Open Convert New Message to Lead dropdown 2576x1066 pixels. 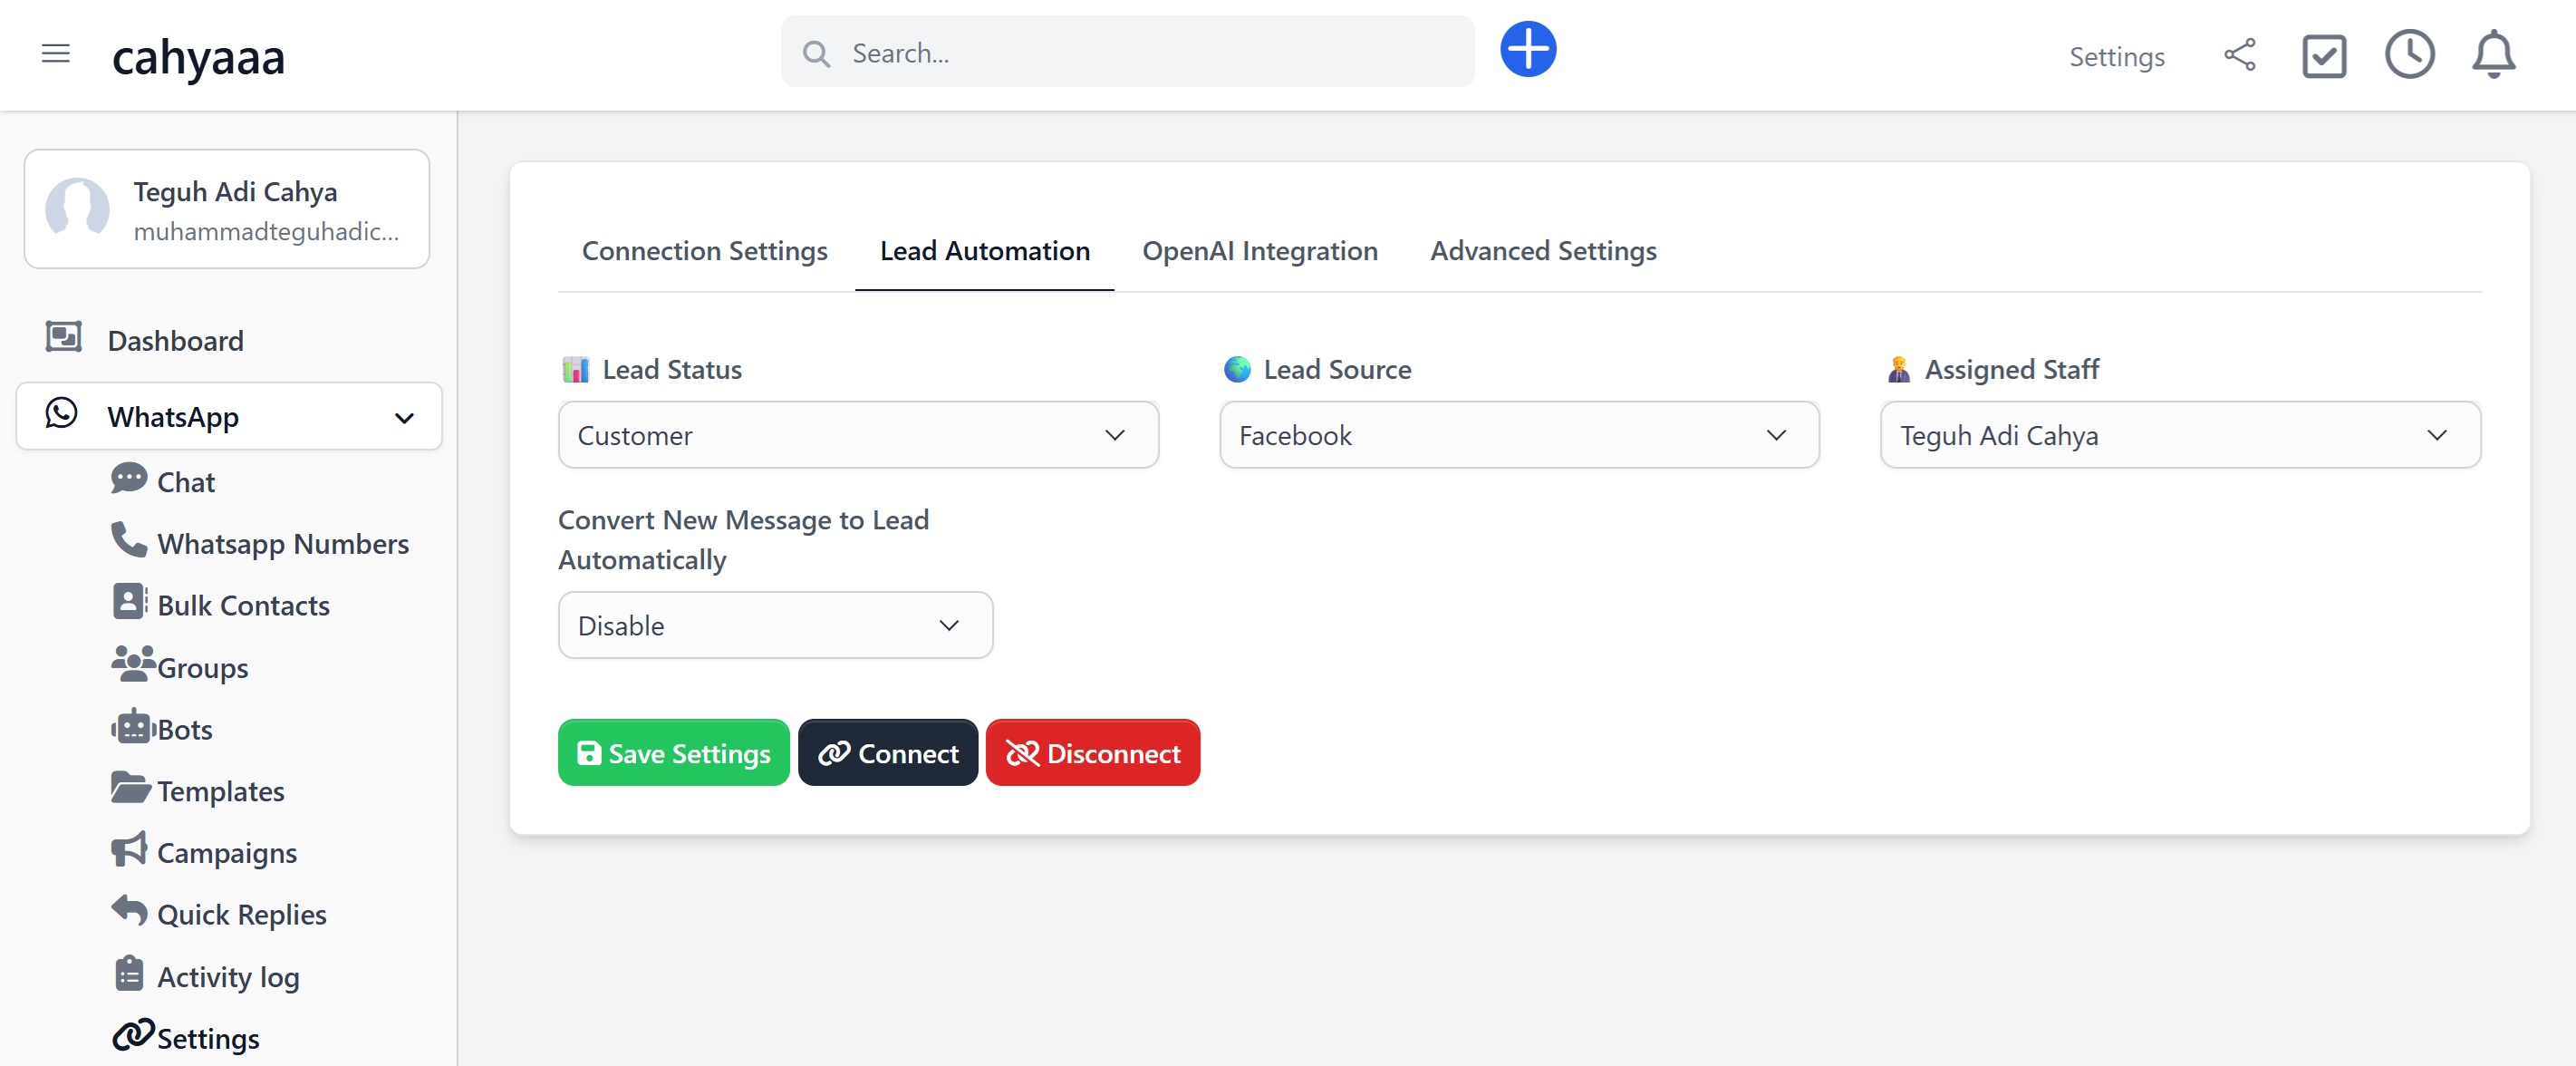point(774,625)
